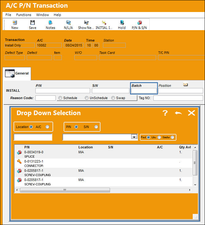Screen dimensions: 205x225
Task: Select the Swap radio button
Action: [x=113, y=98]
